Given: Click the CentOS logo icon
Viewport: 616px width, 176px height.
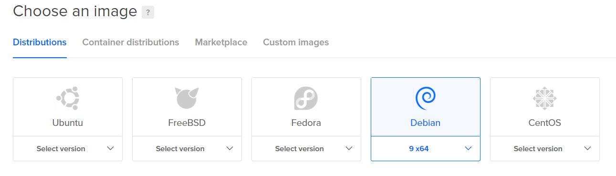Looking at the screenshot, I should (x=544, y=99).
